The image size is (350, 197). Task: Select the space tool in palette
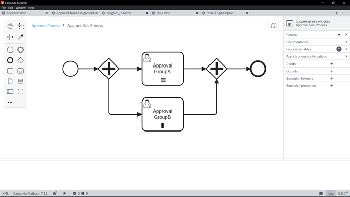coord(10,37)
